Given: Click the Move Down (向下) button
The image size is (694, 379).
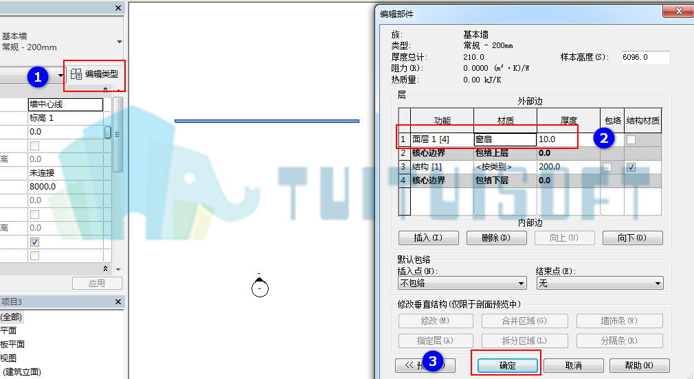Looking at the screenshot, I should pos(632,238).
